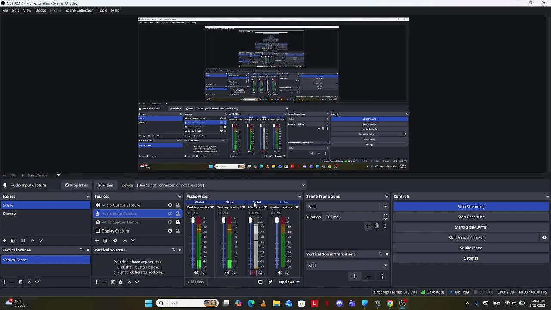Adjust Desktop Audio volume fader
551x310 pixels.
coord(193,220)
